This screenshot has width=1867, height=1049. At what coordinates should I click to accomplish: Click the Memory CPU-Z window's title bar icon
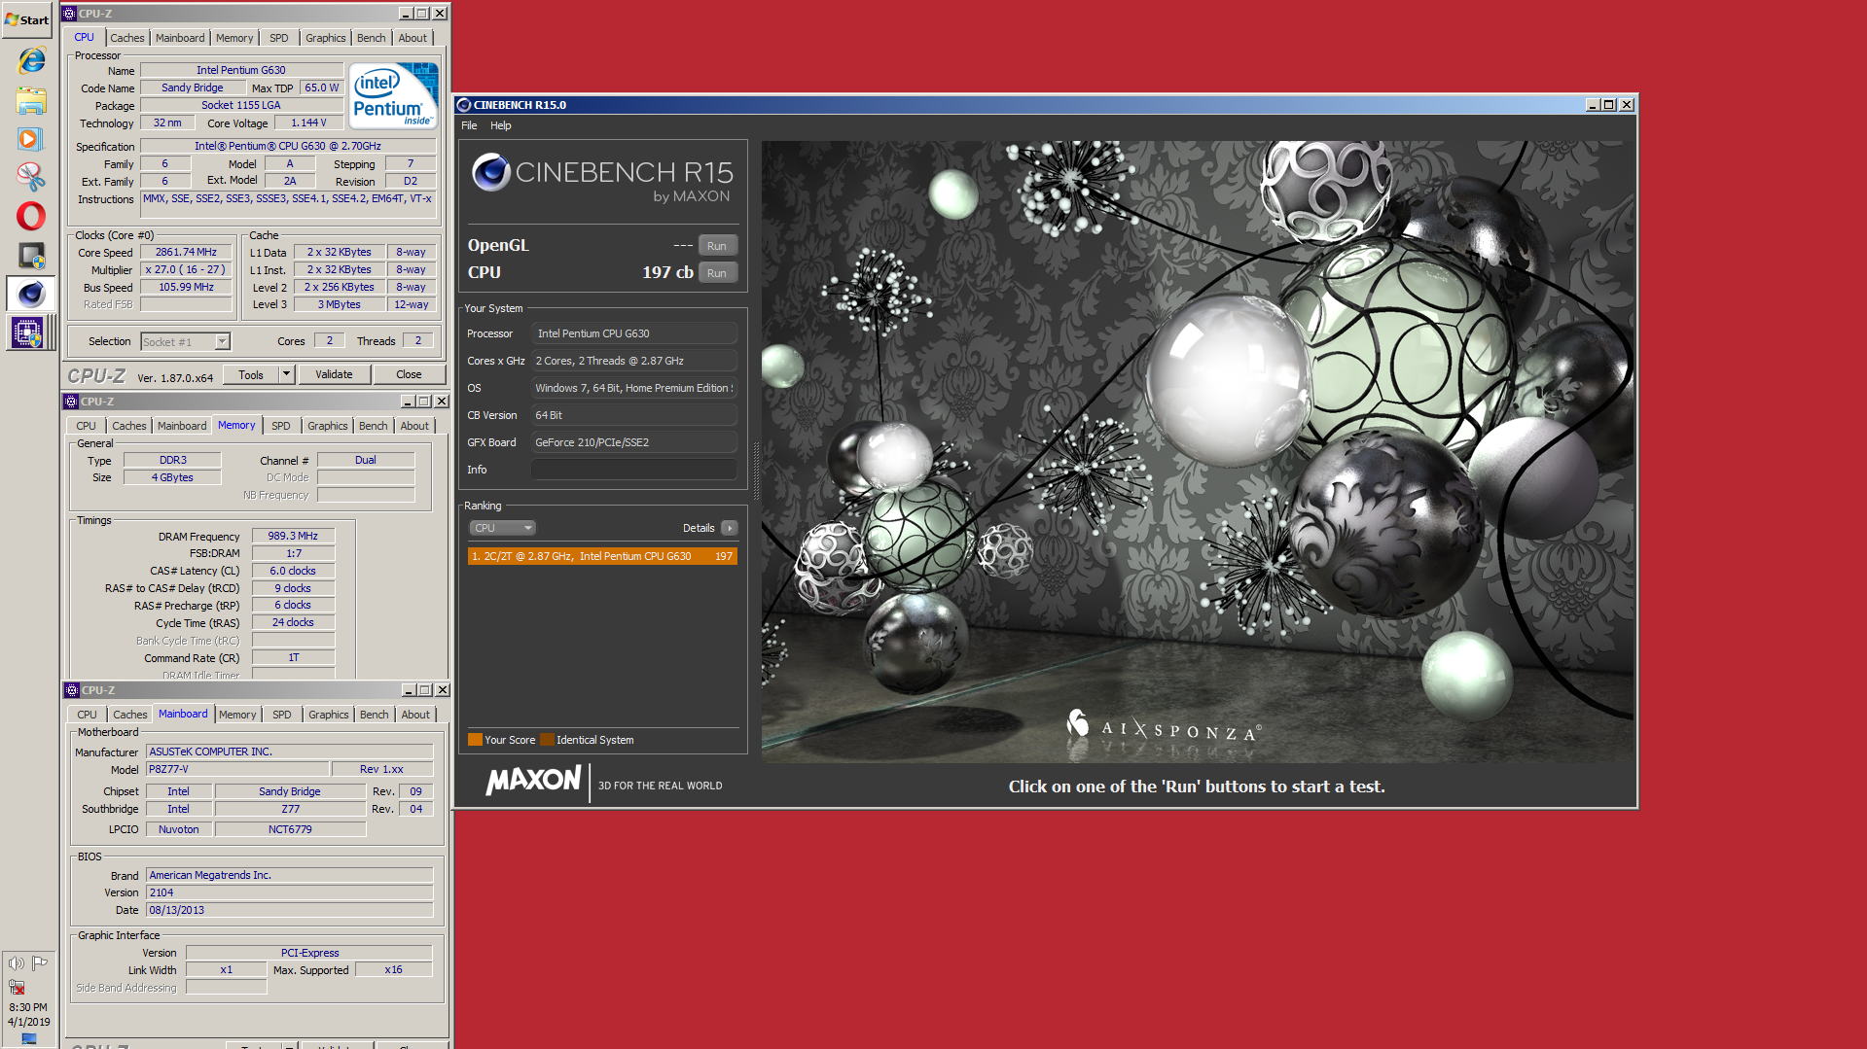tap(71, 402)
